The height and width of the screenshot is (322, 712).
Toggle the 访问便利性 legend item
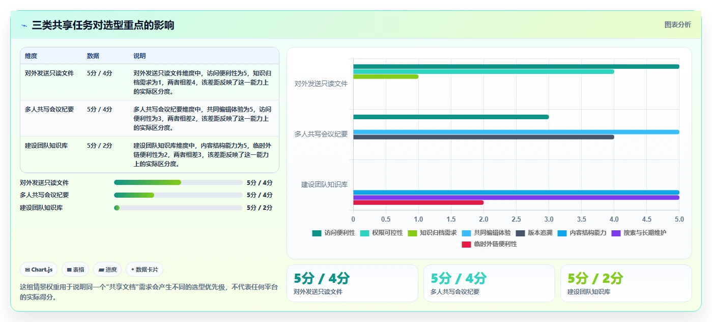coord(333,233)
